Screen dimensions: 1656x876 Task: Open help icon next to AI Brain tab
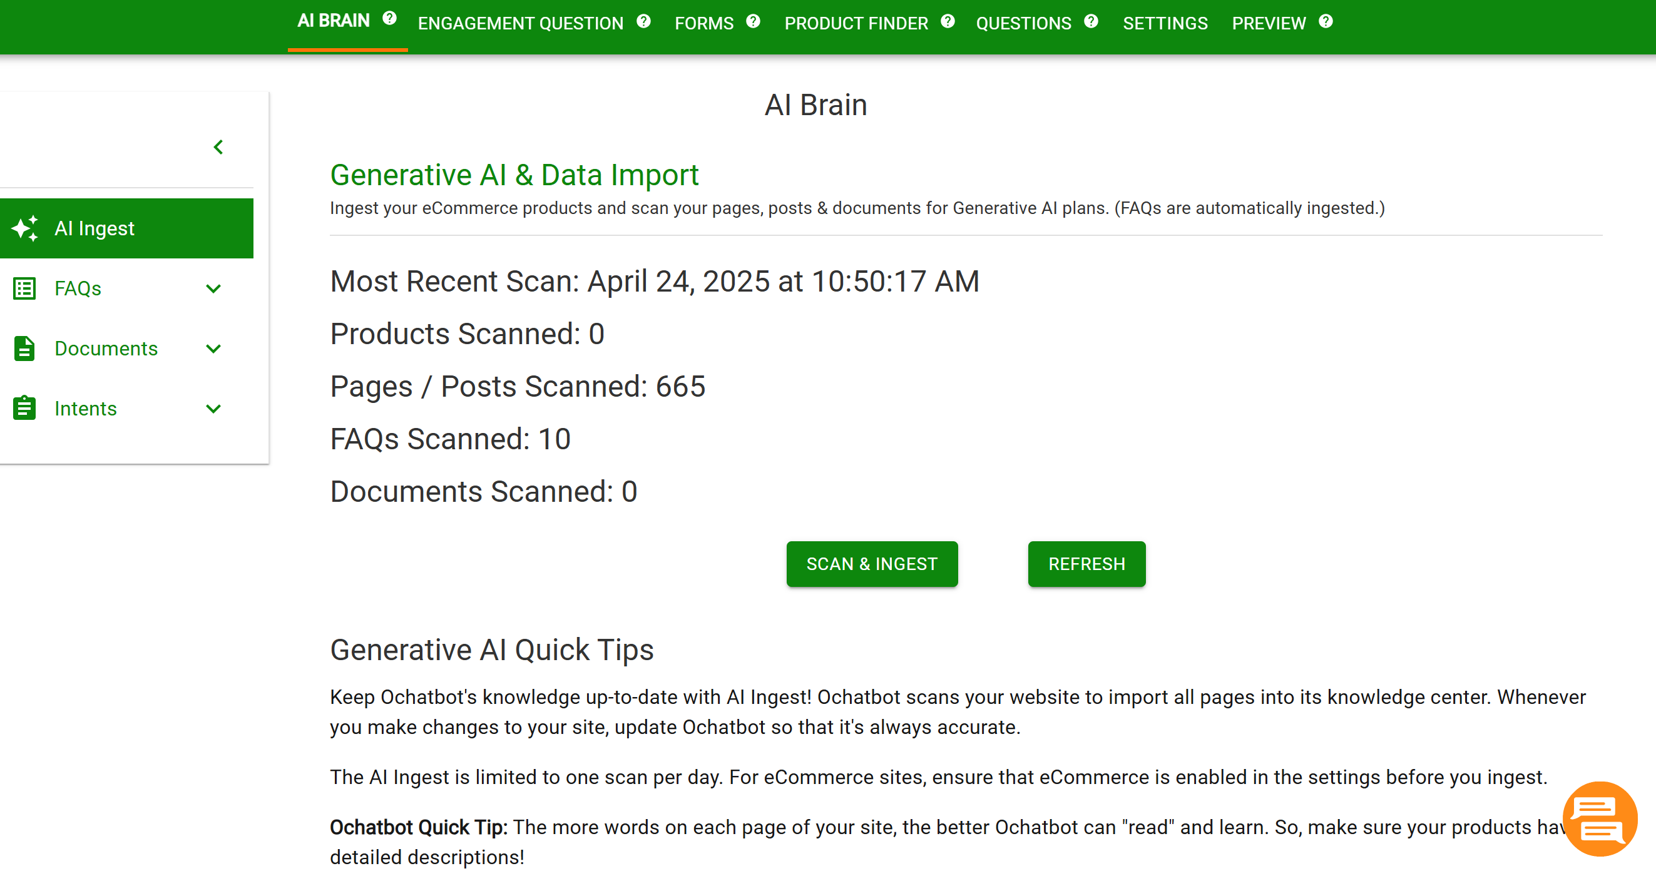click(389, 18)
